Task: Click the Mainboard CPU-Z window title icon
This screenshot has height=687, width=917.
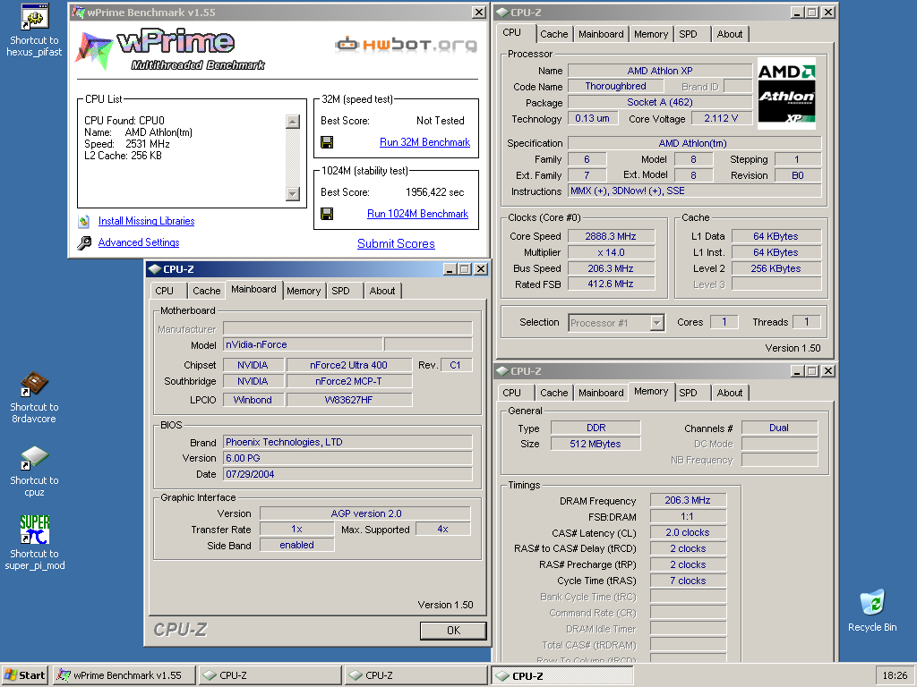Action: click(x=154, y=269)
